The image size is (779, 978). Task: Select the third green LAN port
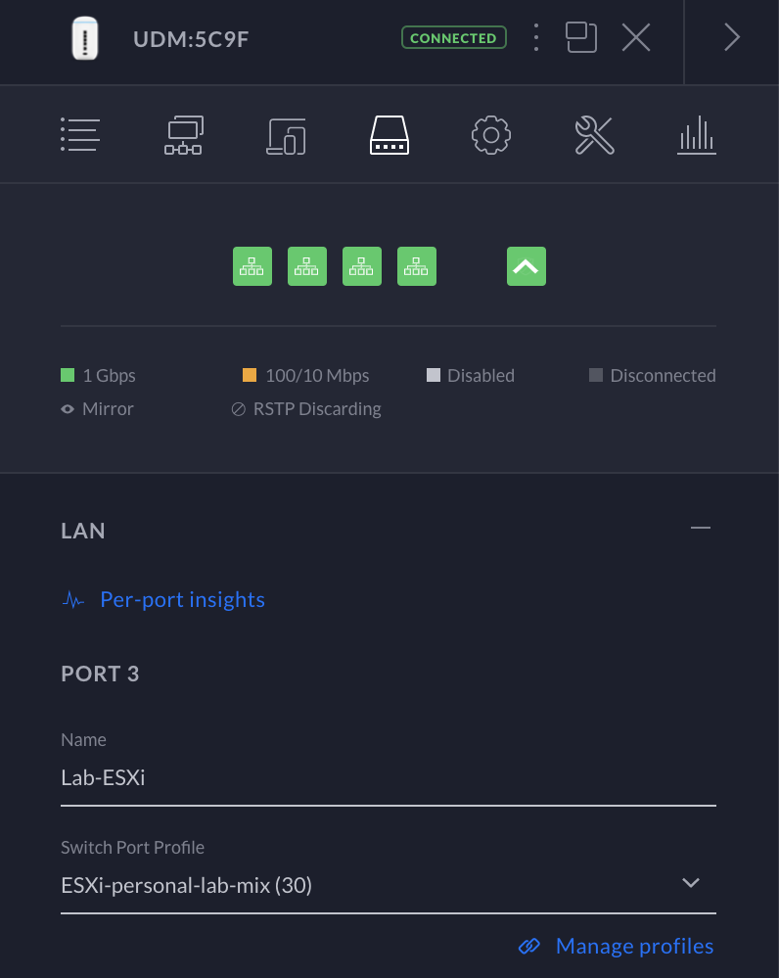pos(362,266)
